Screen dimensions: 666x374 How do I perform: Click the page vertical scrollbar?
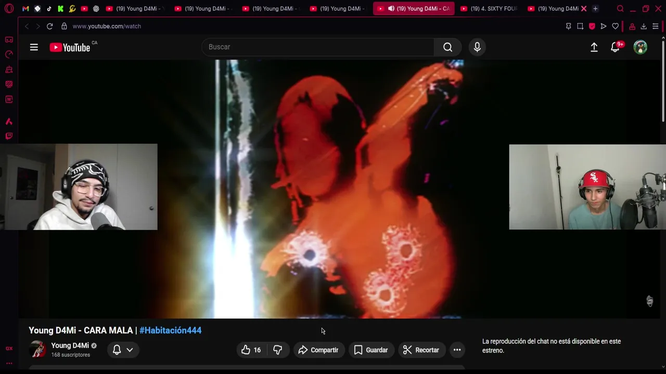[663, 81]
